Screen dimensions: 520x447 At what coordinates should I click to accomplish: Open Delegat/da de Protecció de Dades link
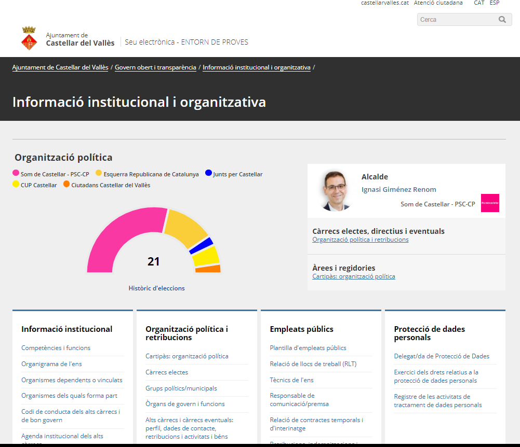point(441,356)
